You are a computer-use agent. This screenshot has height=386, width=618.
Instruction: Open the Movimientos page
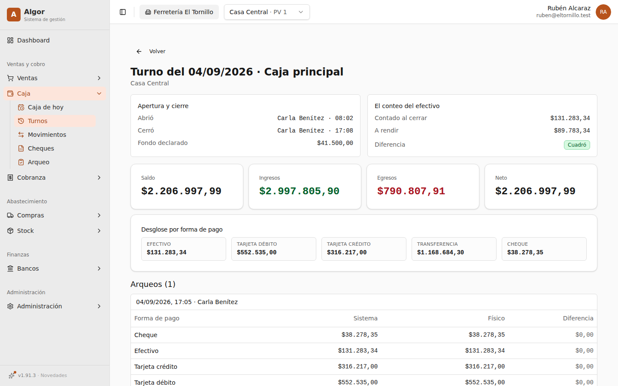coord(55,135)
